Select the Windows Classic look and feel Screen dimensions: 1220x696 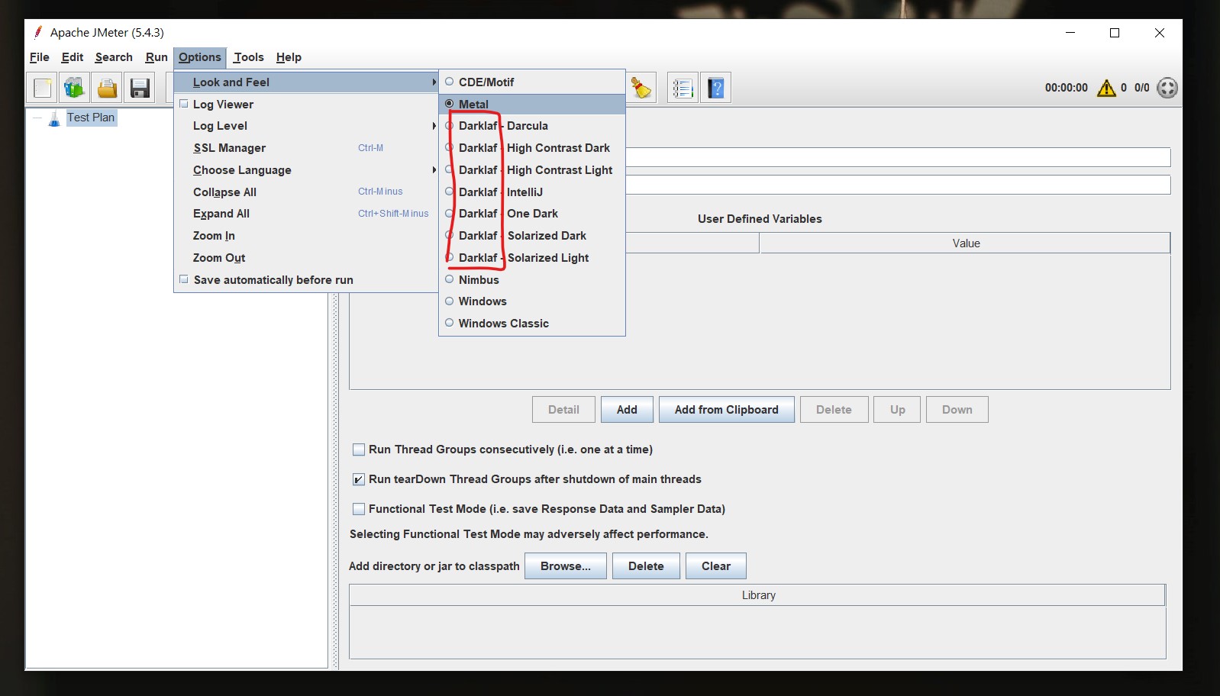click(x=532, y=324)
